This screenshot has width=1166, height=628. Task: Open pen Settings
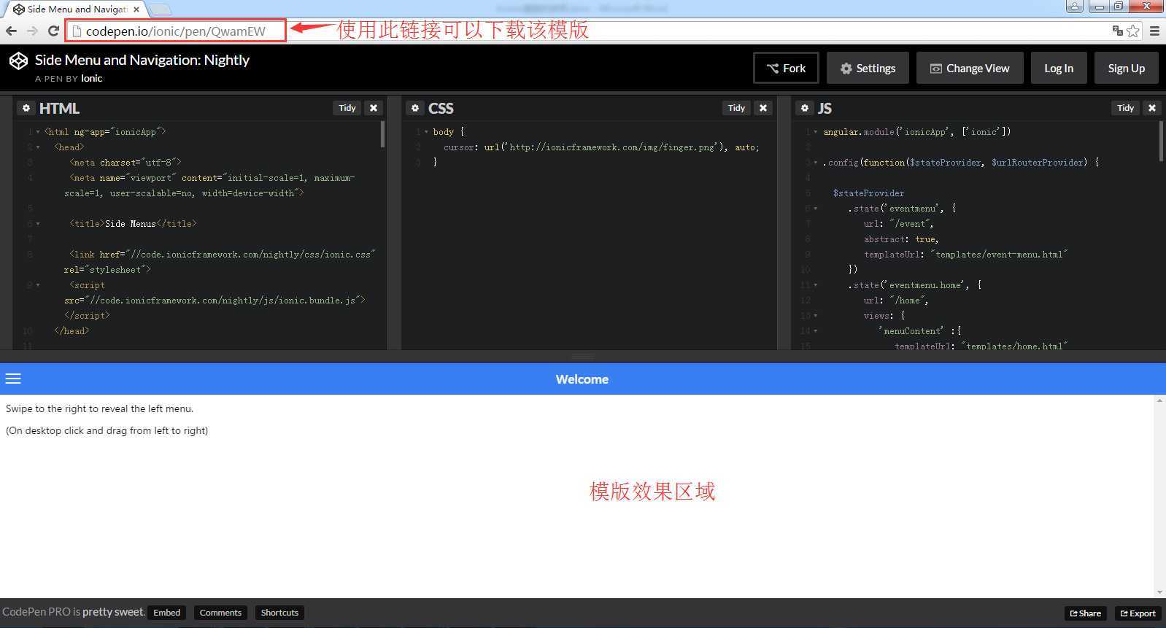coord(868,68)
